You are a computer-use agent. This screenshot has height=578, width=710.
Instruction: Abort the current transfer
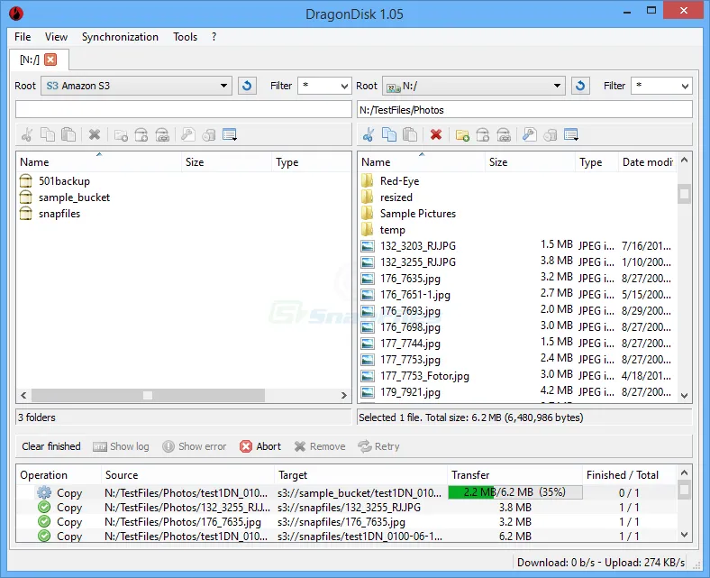tap(260, 446)
